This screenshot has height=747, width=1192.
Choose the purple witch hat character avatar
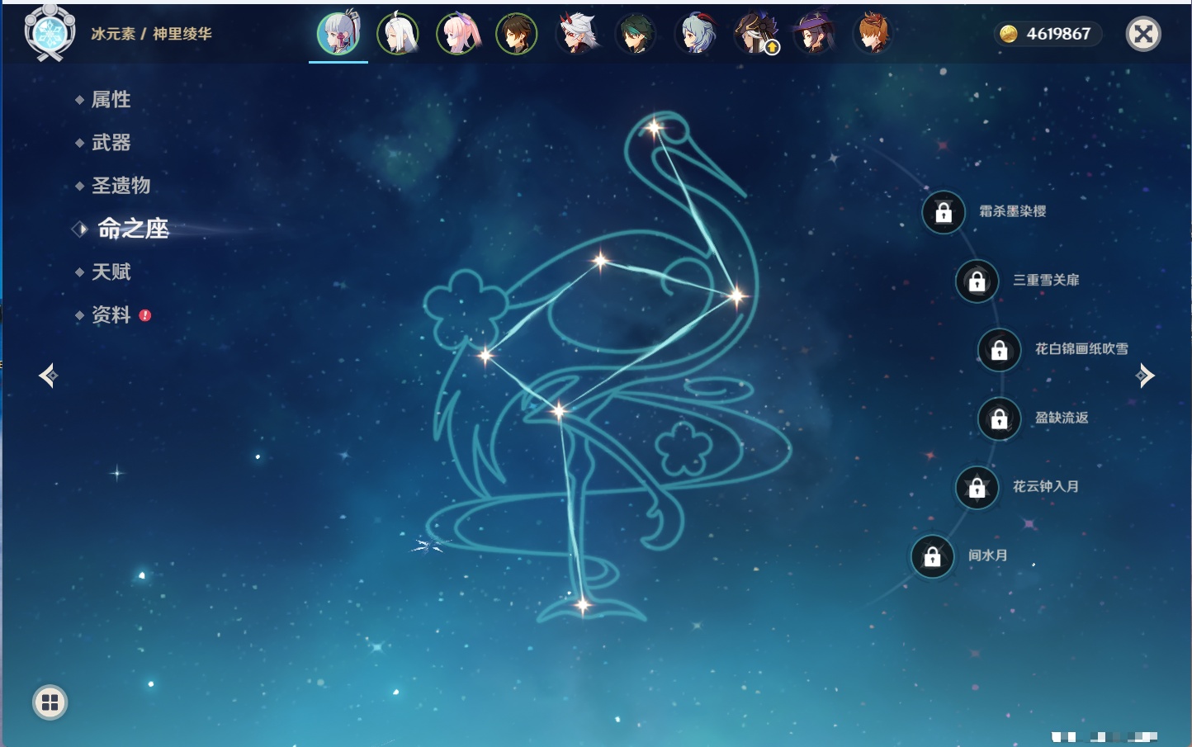[814, 34]
